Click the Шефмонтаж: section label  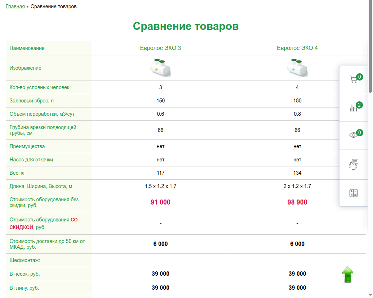[25, 260]
